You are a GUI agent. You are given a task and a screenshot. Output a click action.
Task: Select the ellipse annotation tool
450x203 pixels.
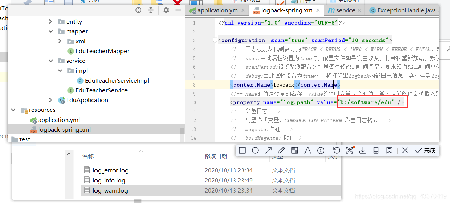tap(255, 150)
